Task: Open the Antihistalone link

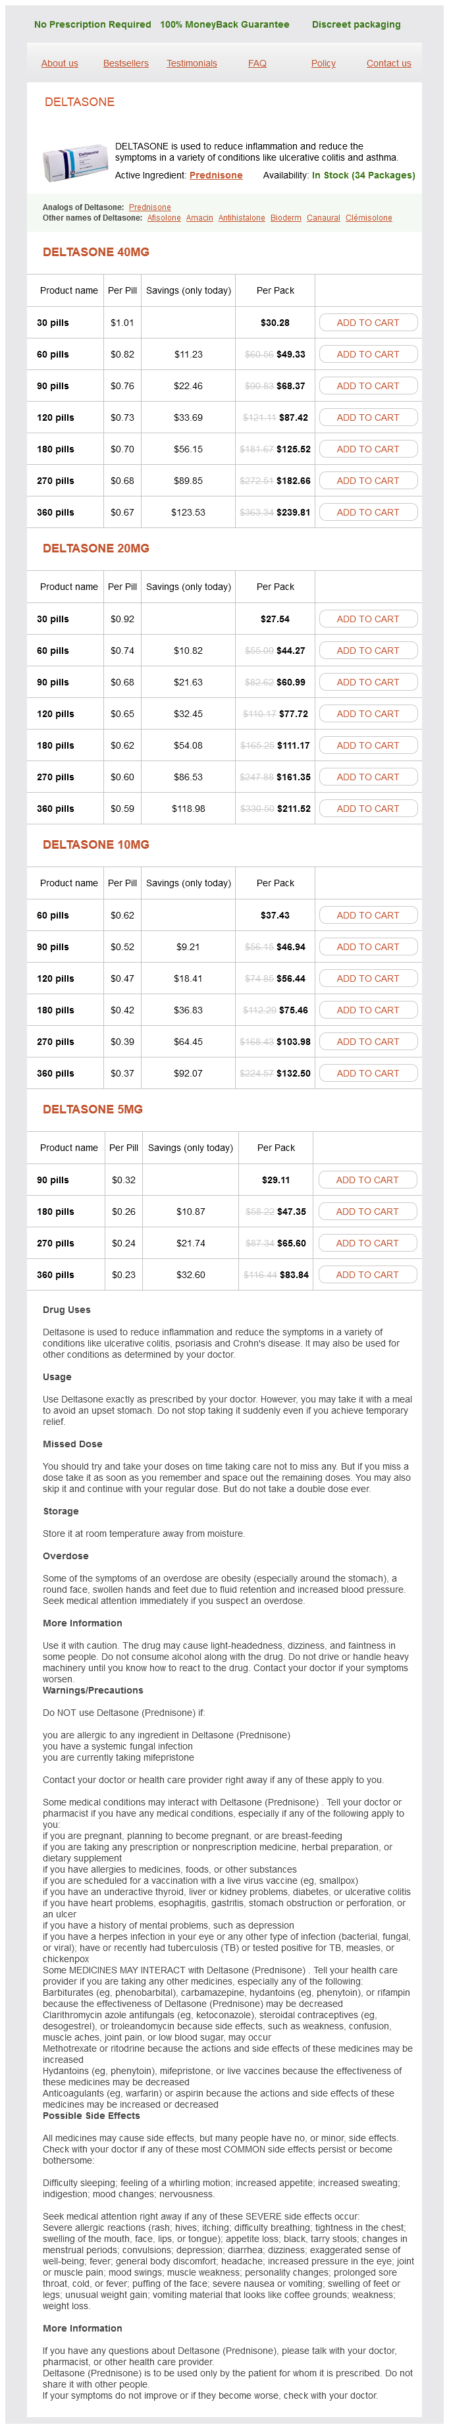Action: [242, 218]
